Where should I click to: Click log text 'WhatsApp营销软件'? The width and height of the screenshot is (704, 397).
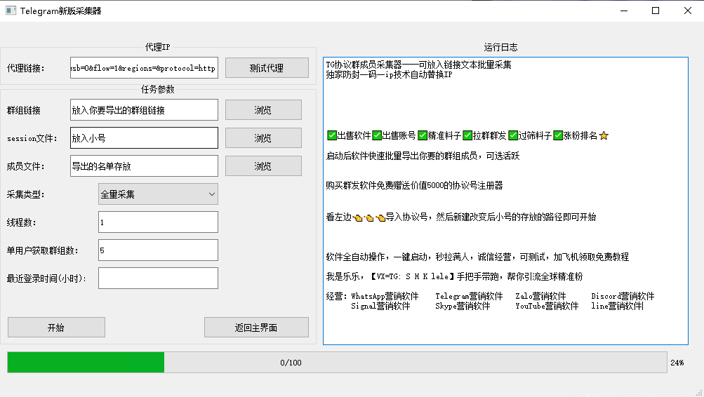click(x=385, y=296)
